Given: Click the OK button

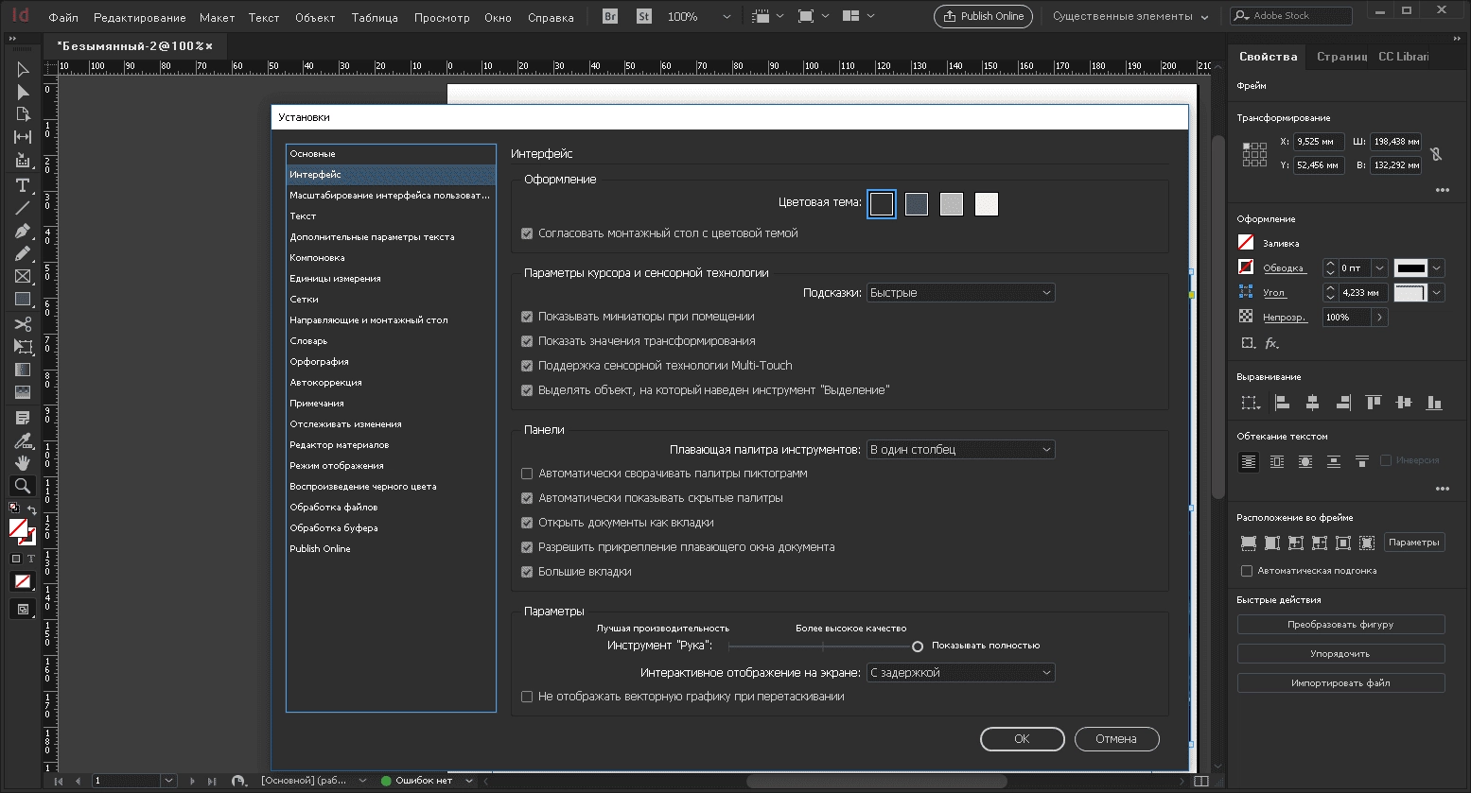Looking at the screenshot, I should tap(1022, 739).
